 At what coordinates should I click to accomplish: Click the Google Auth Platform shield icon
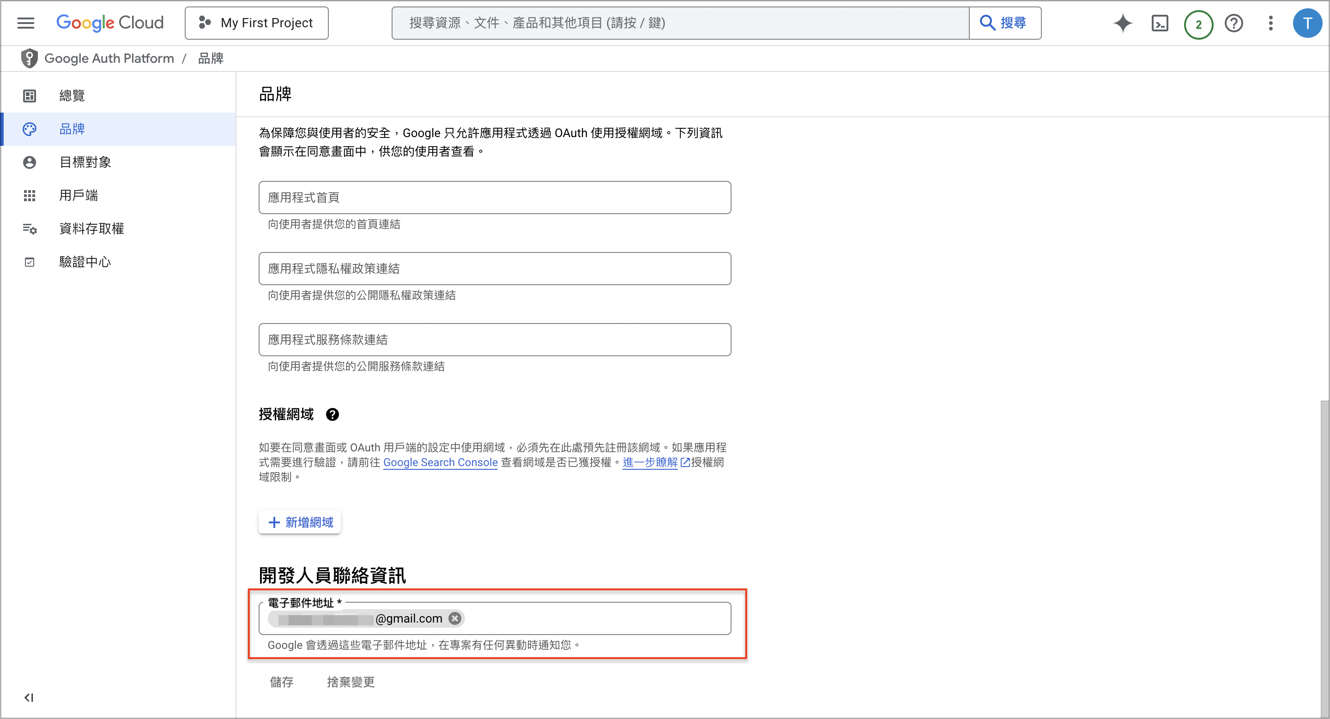click(x=30, y=58)
